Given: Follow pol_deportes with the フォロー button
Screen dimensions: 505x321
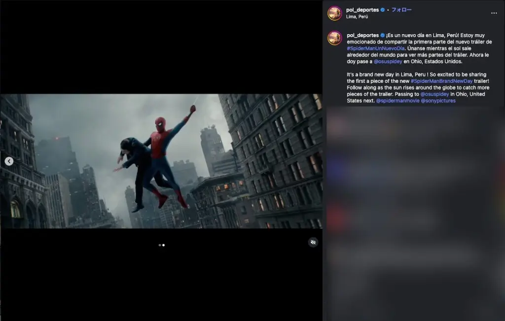Looking at the screenshot, I should (x=401, y=10).
